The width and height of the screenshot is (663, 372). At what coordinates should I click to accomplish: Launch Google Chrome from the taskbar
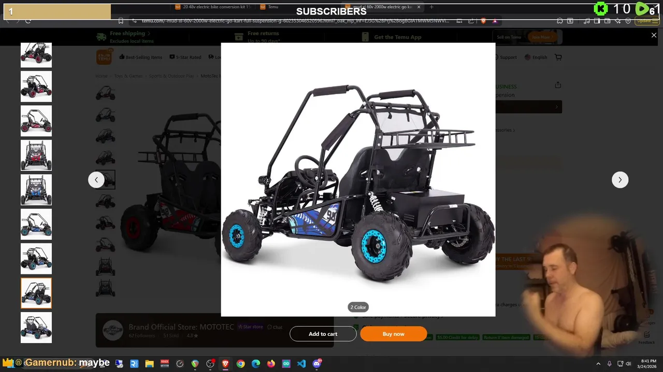pos(240,364)
